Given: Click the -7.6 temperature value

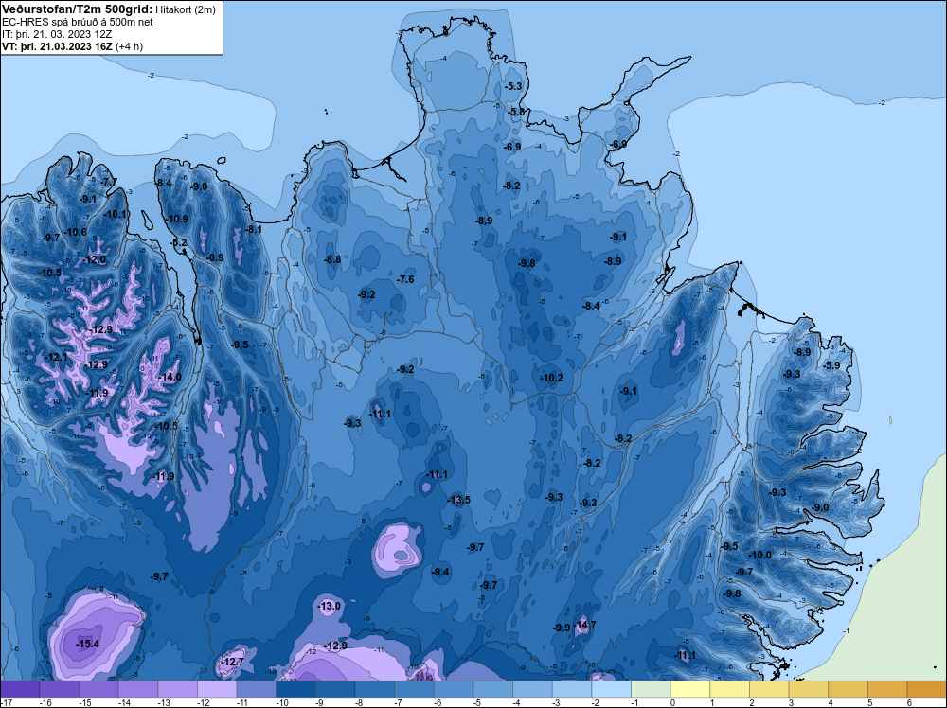Looking at the screenshot, I should [x=406, y=279].
